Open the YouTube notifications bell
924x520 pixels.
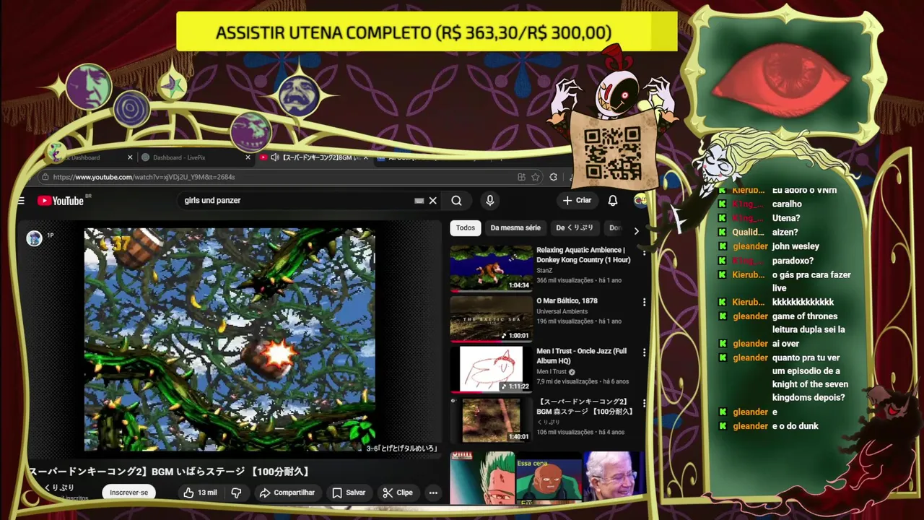click(x=612, y=201)
